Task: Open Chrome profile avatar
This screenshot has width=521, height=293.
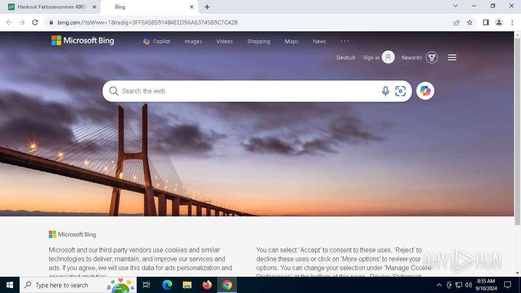Action: [499, 22]
